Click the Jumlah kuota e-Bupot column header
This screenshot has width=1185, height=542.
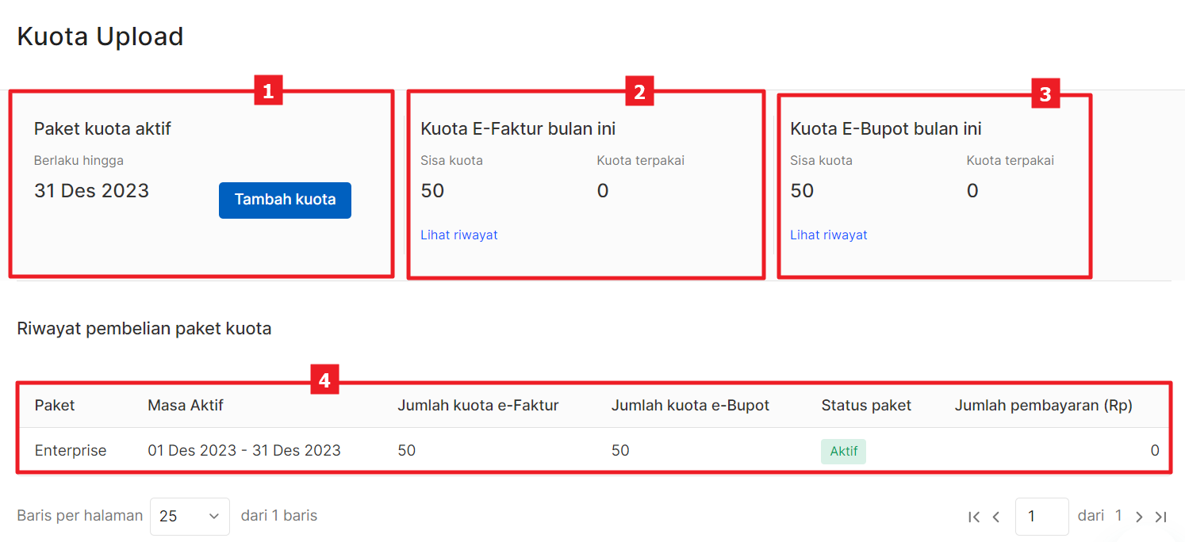[x=690, y=405]
